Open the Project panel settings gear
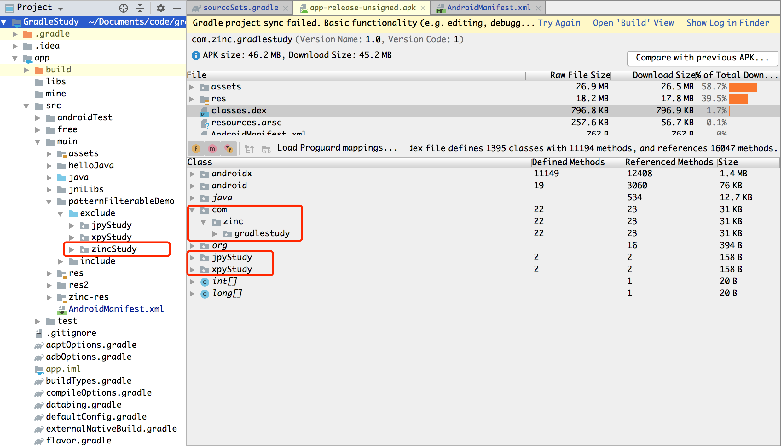This screenshot has height=446, width=781. click(x=161, y=8)
